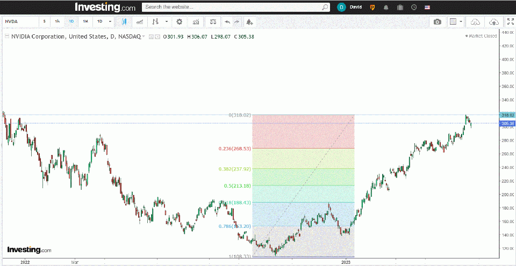This screenshot has height=266, width=516.
Task: Select the 0.236(268.53) Fibonacci level
Action: (235, 149)
